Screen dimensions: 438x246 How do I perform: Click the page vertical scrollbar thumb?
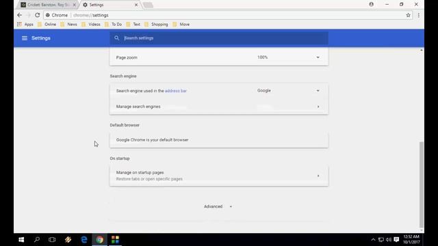pyautogui.click(x=422, y=184)
